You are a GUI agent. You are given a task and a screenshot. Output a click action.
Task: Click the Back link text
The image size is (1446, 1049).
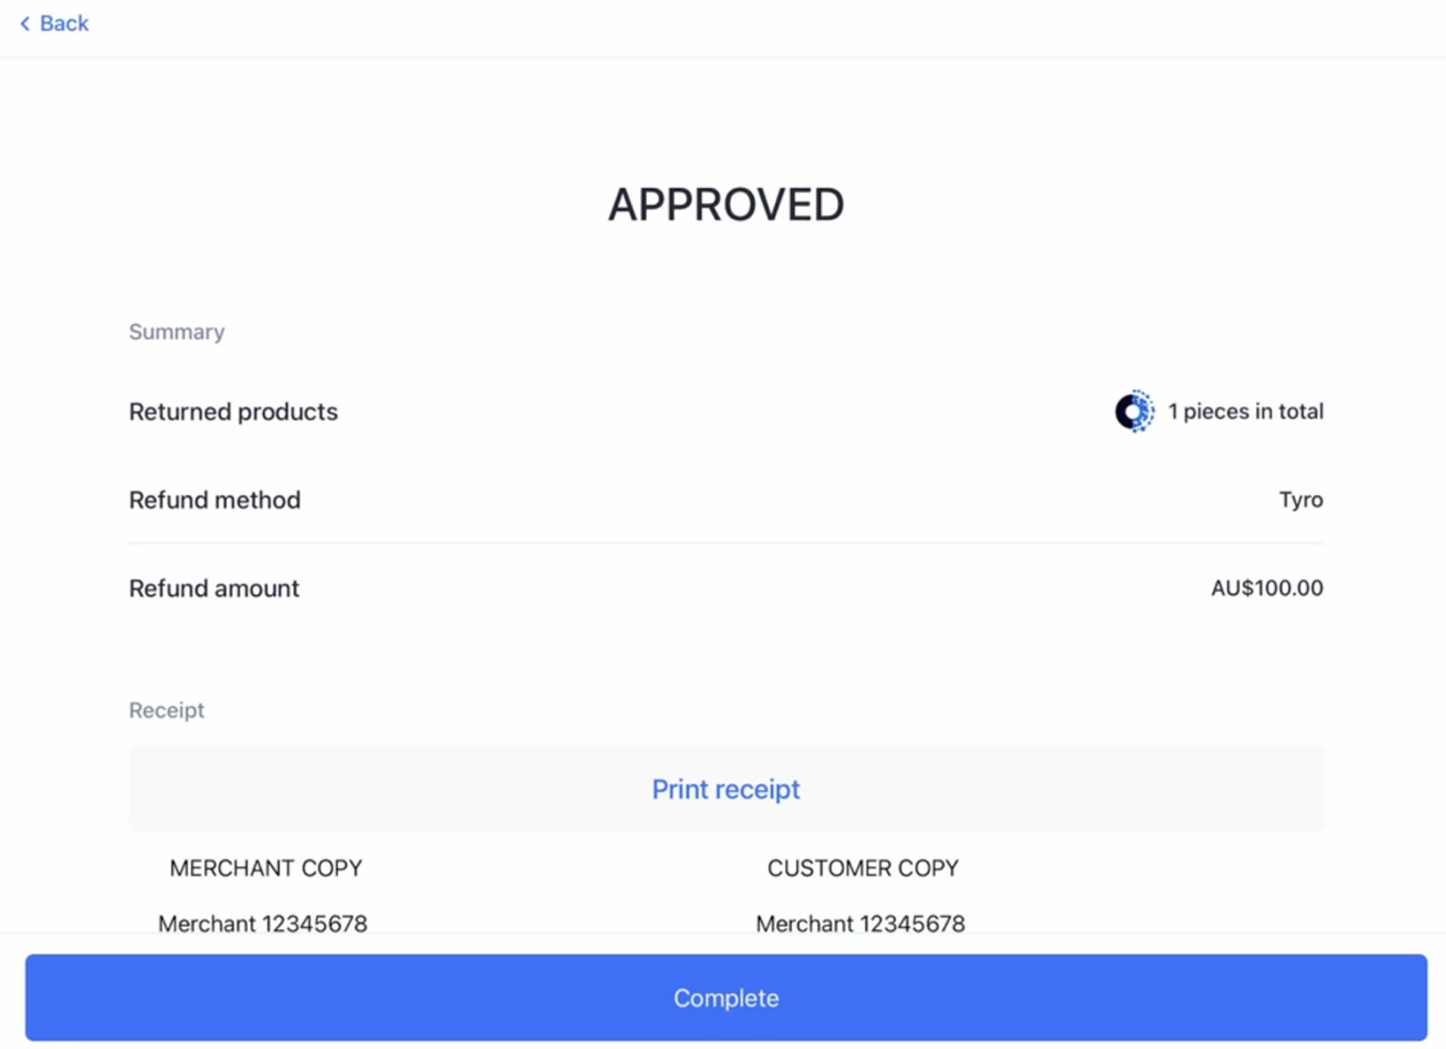[64, 24]
